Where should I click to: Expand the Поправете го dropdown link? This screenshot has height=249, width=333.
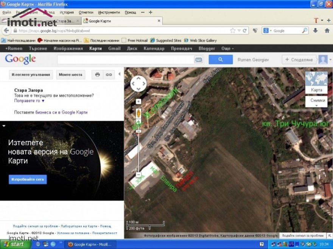[x=29, y=101]
